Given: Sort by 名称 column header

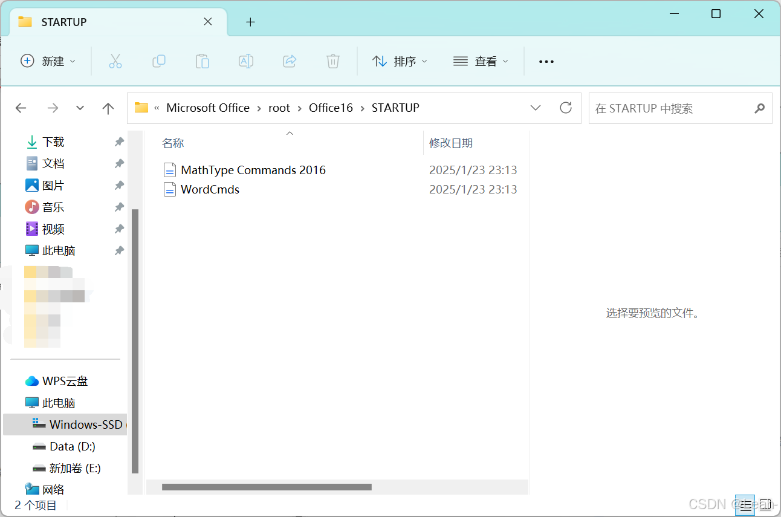Looking at the screenshot, I should coord(173,143).
